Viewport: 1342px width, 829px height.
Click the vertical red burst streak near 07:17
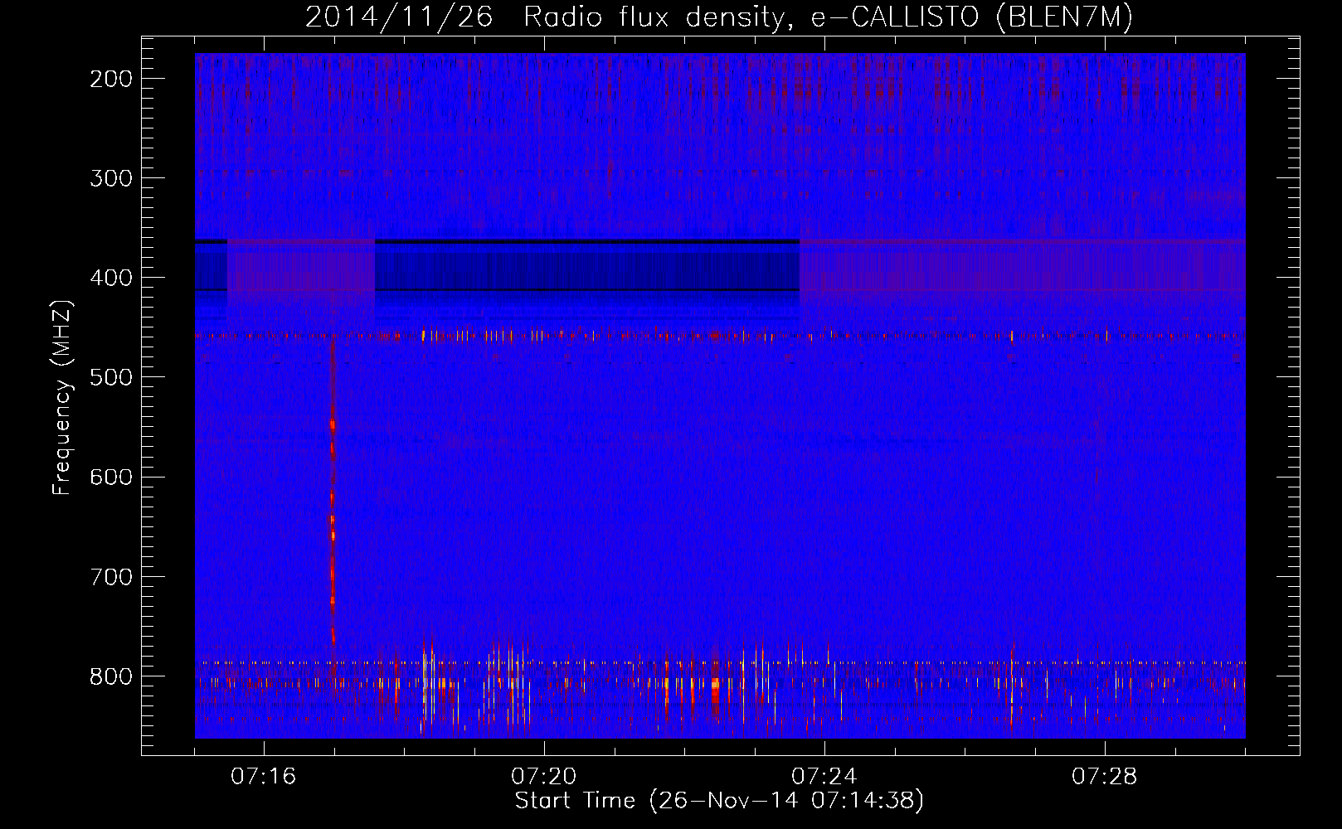(x=333, y=493)
